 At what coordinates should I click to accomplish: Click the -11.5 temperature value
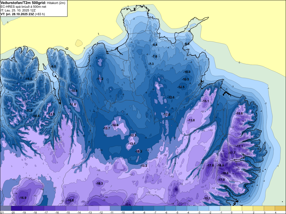tap(29, 110)
